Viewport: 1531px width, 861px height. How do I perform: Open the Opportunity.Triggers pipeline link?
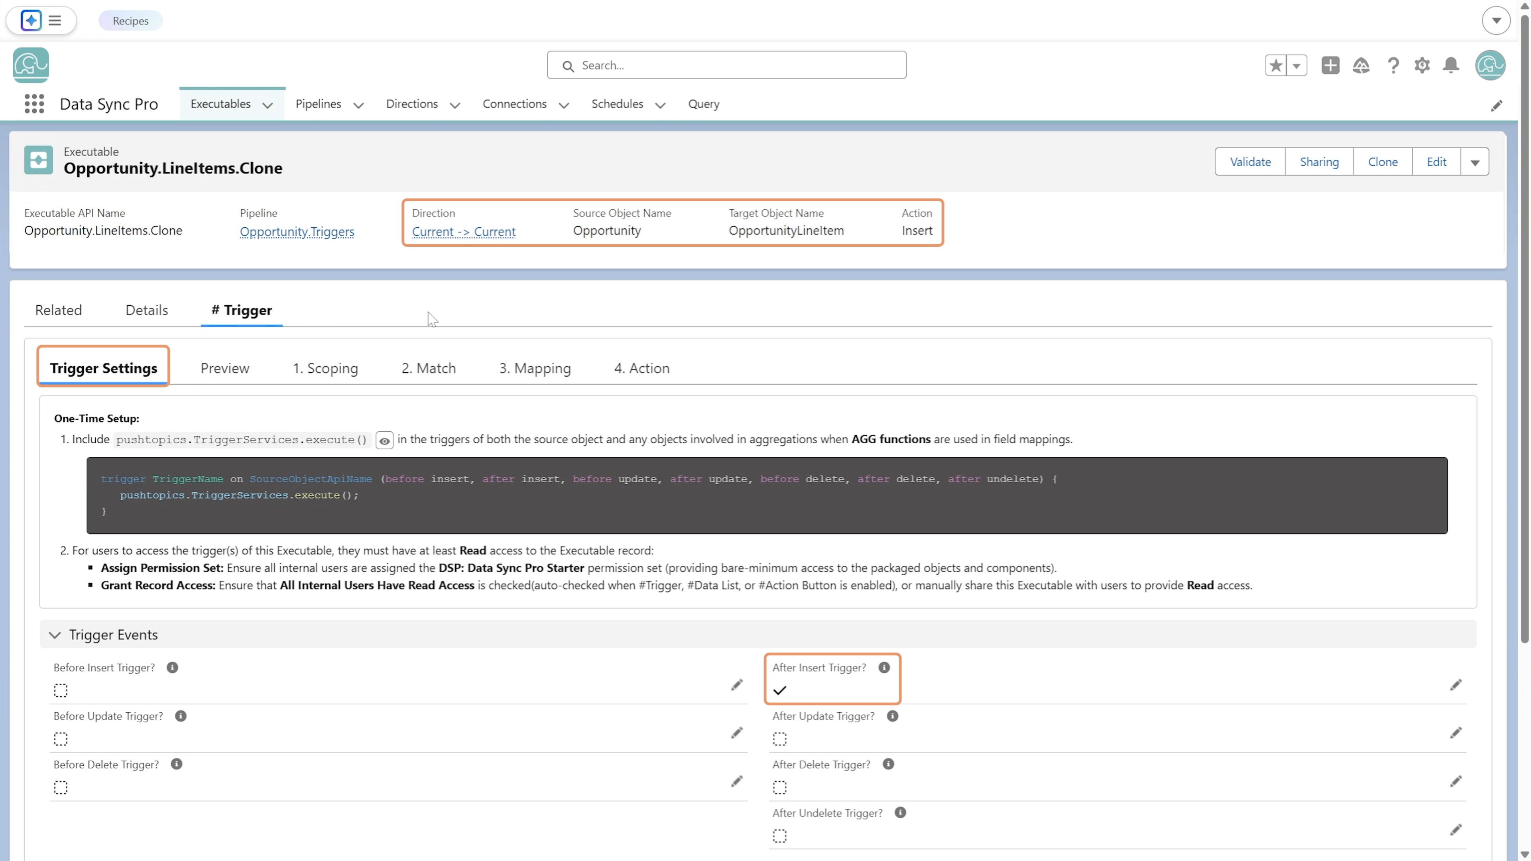297,232
